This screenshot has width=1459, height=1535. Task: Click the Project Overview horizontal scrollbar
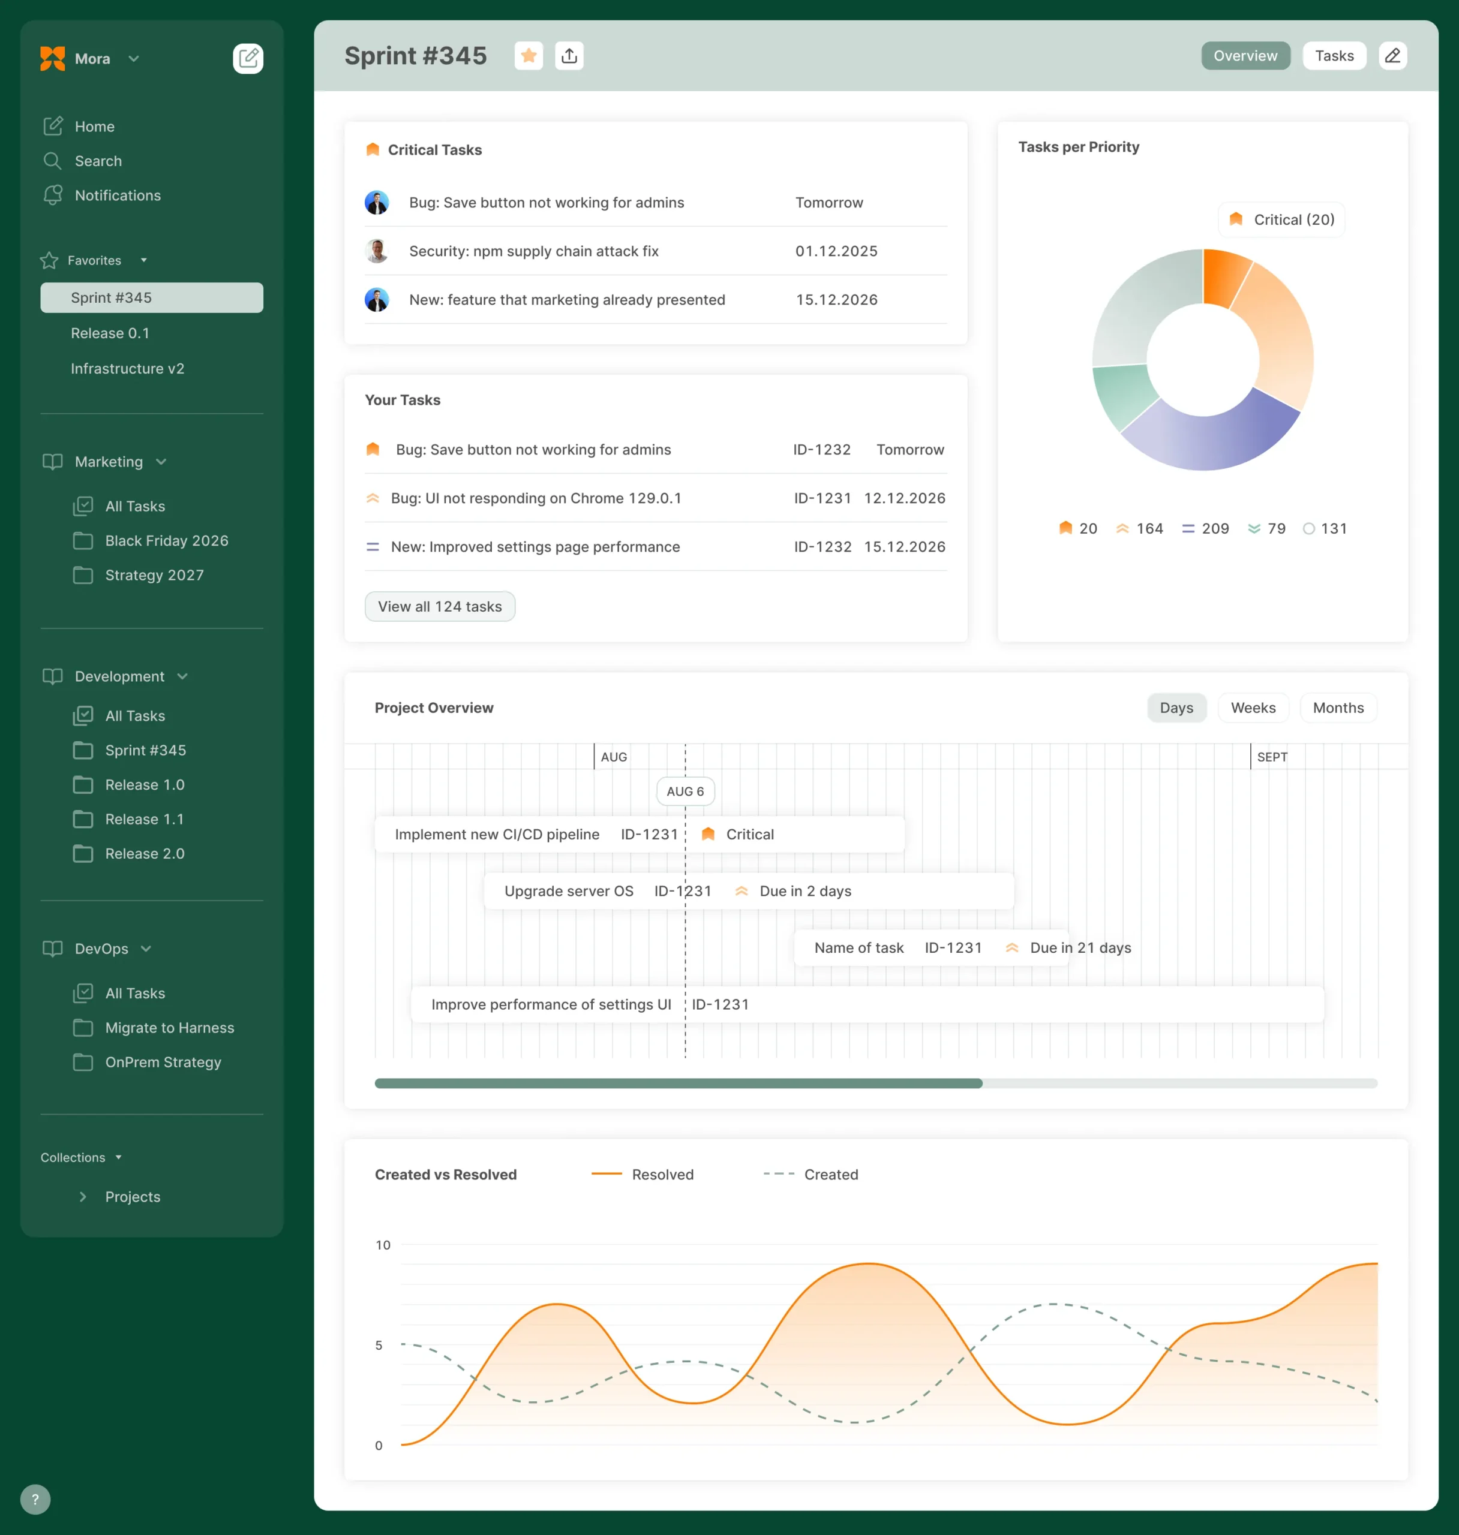pyautogui.click(x=678, y=1083)
